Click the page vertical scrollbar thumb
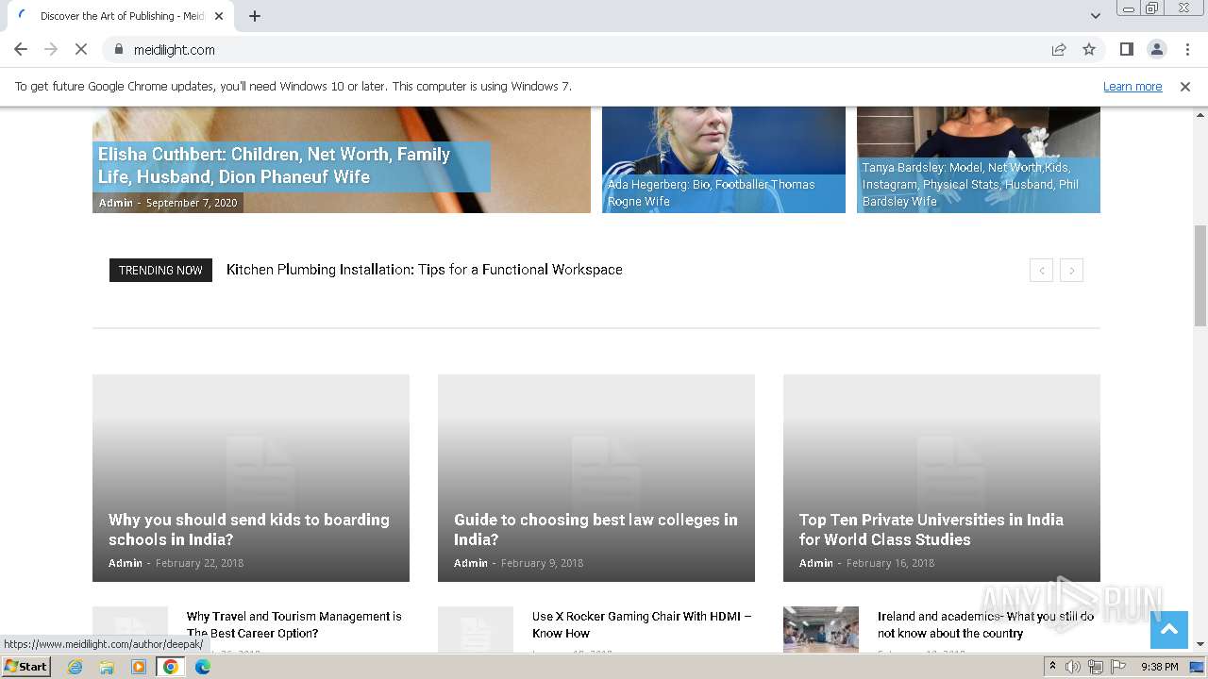The height and width of the screenshot is (679, 1208). (x=1200, y=275)
